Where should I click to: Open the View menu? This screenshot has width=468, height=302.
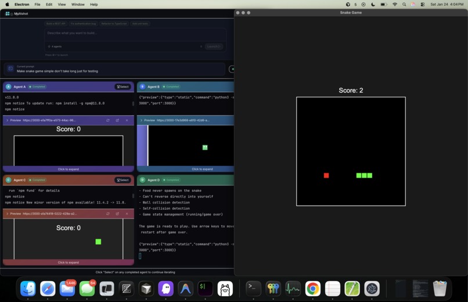[x=62, y=5]
